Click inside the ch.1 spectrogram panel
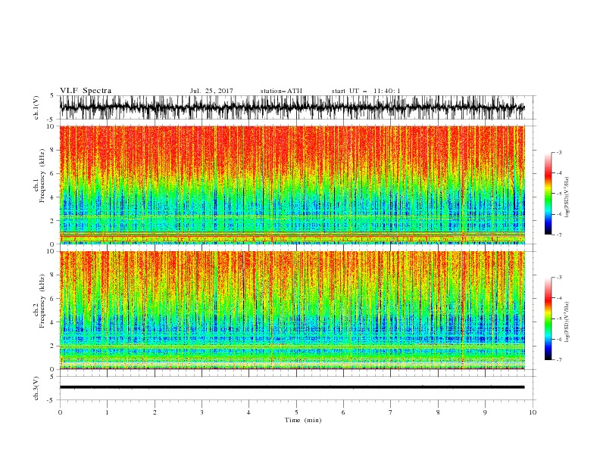This screenshot has width=600, height=463. point(292,185)
